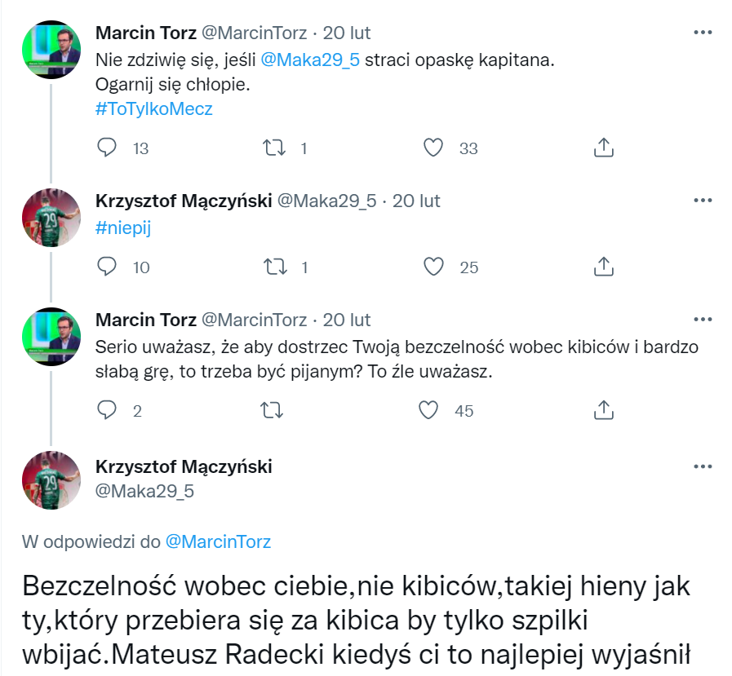Share the #niepij tweet
732x676 pixels.
tap(602, 267)
